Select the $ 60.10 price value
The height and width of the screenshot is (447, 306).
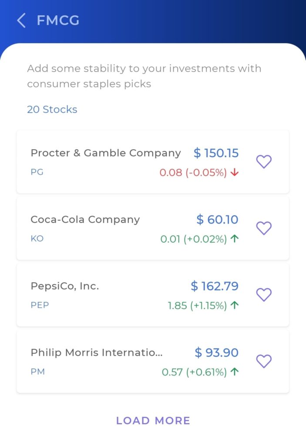[x=217, y=220]
